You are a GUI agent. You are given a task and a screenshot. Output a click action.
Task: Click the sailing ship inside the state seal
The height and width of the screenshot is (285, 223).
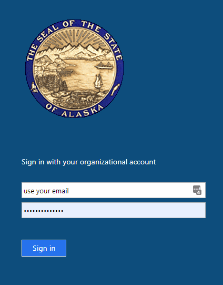[98, 81]
